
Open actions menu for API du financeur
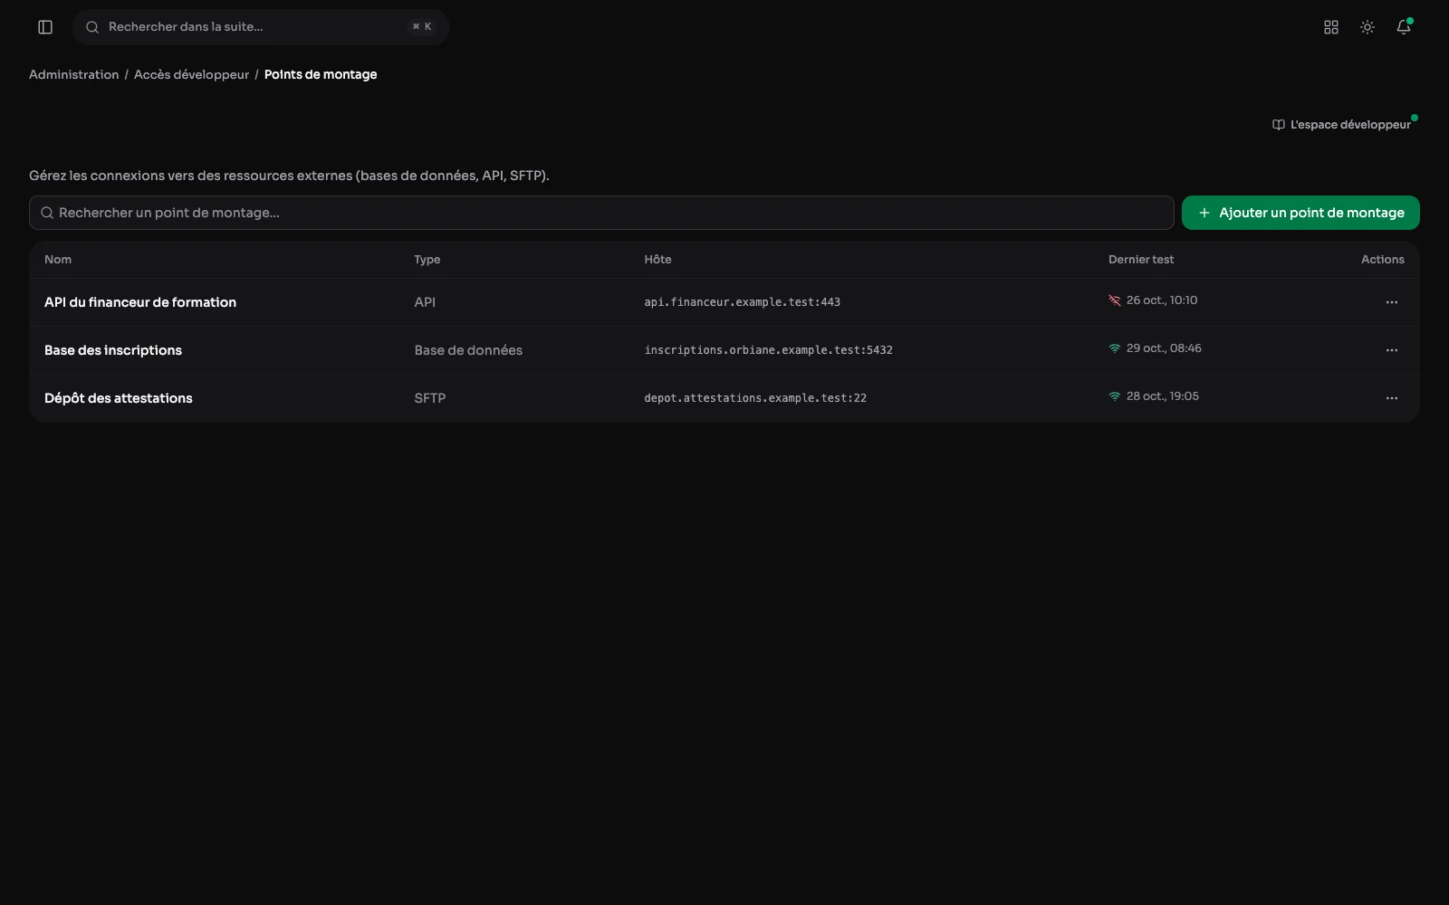pos(1392,302)
